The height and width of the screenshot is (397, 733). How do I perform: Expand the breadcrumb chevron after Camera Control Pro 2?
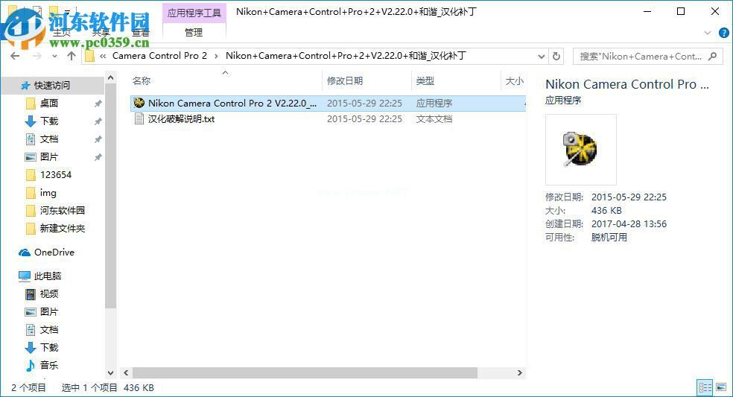[216, 56]
